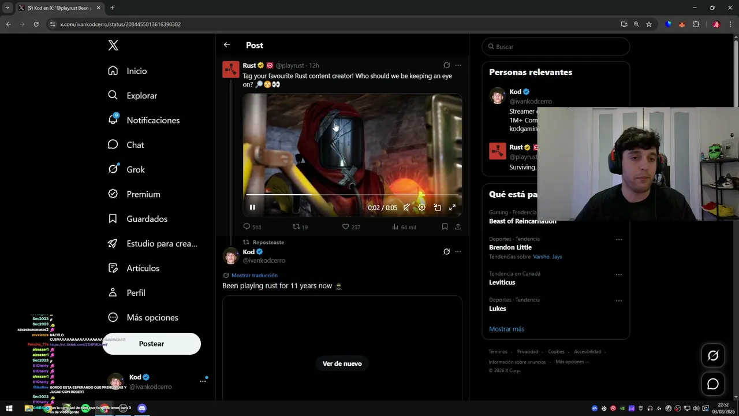Pause the Rust video
The width and height of the screenshot is (739, 416).
252,207
